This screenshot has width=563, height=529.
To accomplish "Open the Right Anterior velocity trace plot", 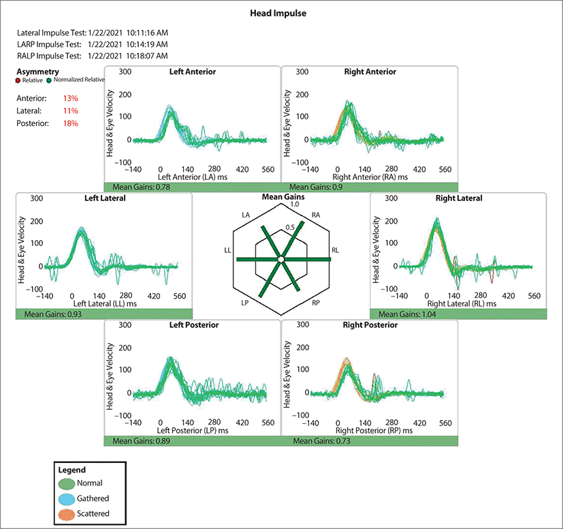I will click(x=370, y=124).
